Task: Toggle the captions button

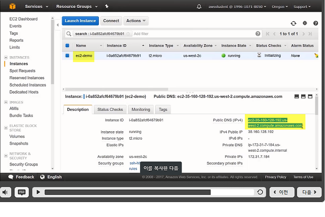Action: tap(22, 192)
